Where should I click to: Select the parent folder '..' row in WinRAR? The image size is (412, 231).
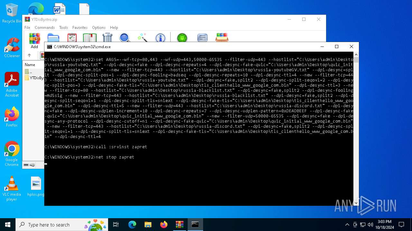[x=34, y=72]
